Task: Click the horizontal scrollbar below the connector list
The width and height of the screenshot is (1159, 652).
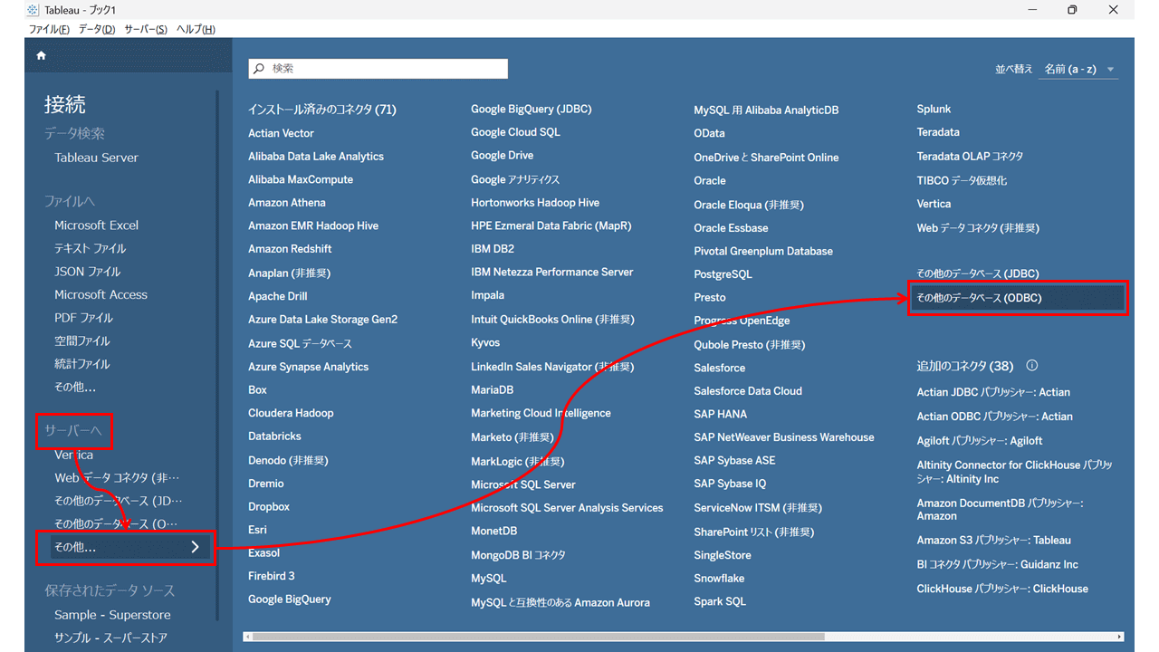Action: coord(538,637)
